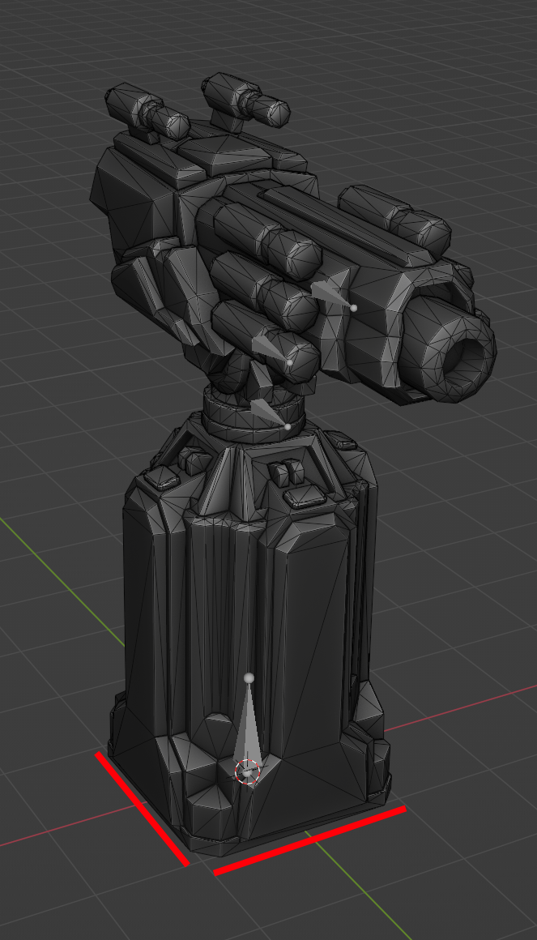Select the small bone nearest the main barrel
This screenshot has width=537, height=940.
[333, 296]
